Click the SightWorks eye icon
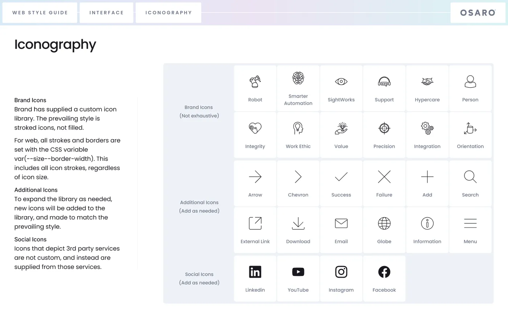The image size is (508, 318). [341, 82]
